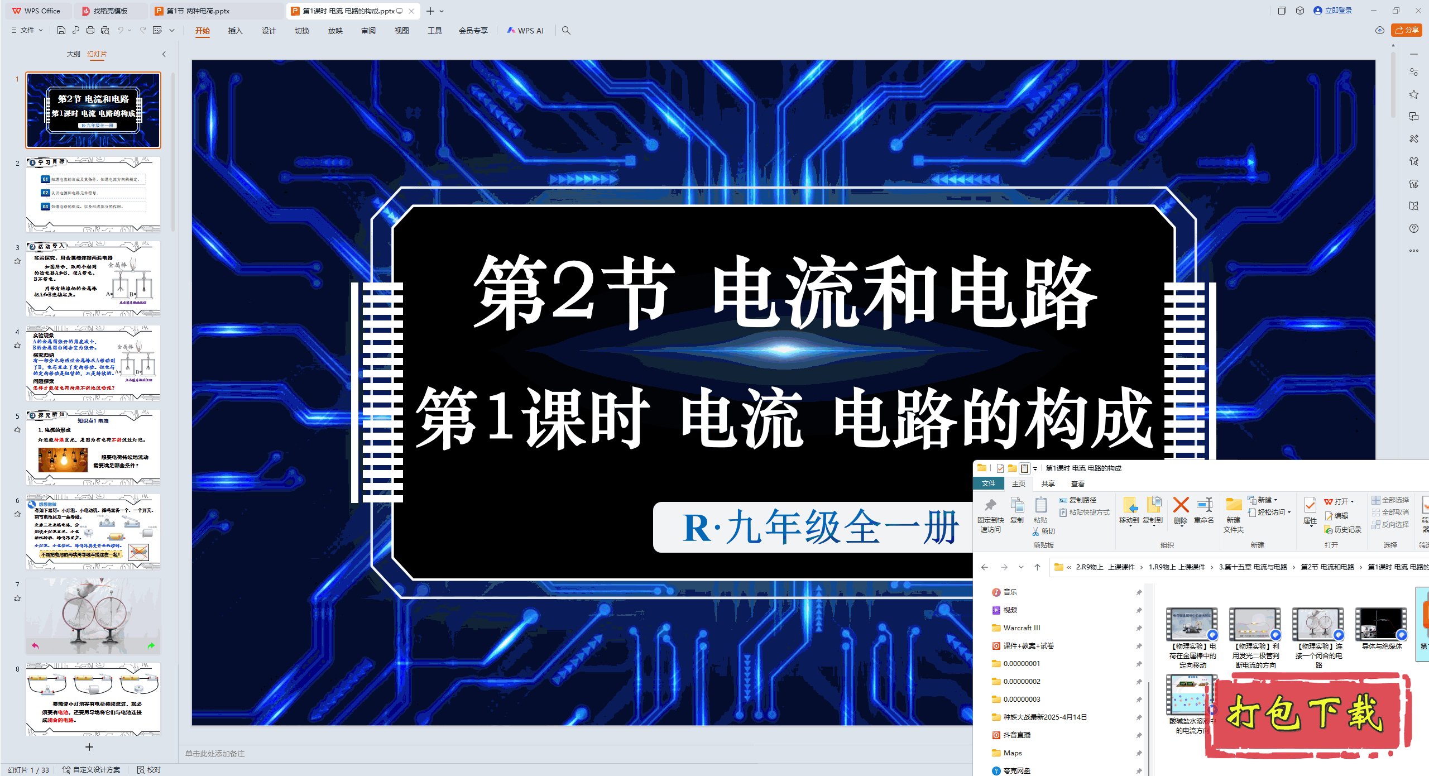1429x776 pixels.
Task: Click the export-to-PDF icon beside Save
Action: click(76, 30)
